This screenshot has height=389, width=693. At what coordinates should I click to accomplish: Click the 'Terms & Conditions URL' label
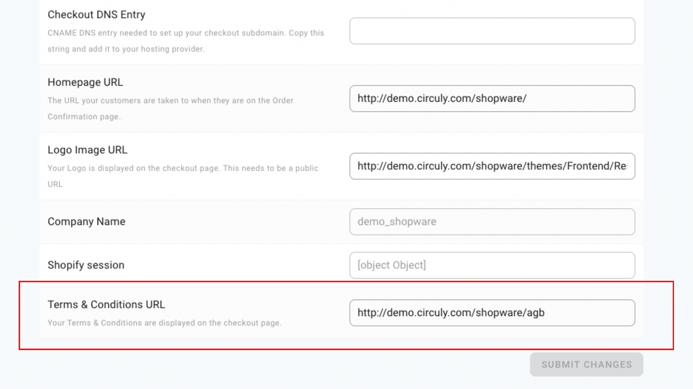(x=107, y=304)
